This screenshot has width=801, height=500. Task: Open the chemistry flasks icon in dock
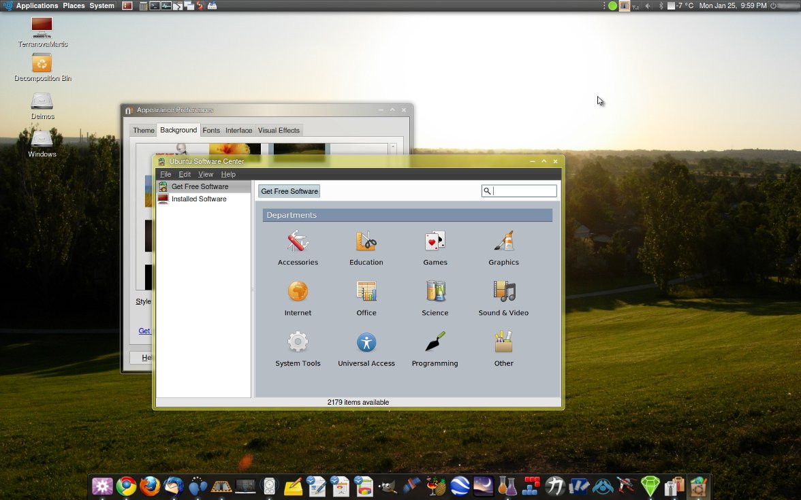coord(507,486)
